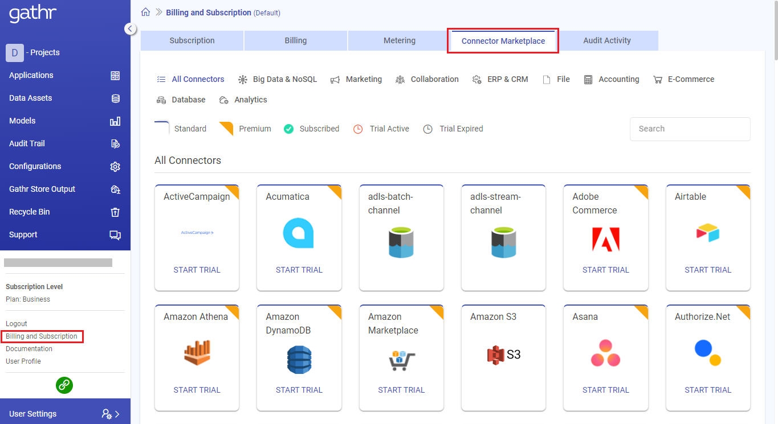Toggle the Premium connector filter
This screenshot has height=424, width=778.
tap(246, 129)
